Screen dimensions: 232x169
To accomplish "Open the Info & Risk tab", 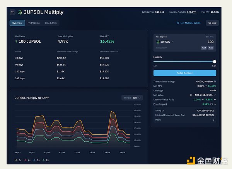I will pos(51,23).
